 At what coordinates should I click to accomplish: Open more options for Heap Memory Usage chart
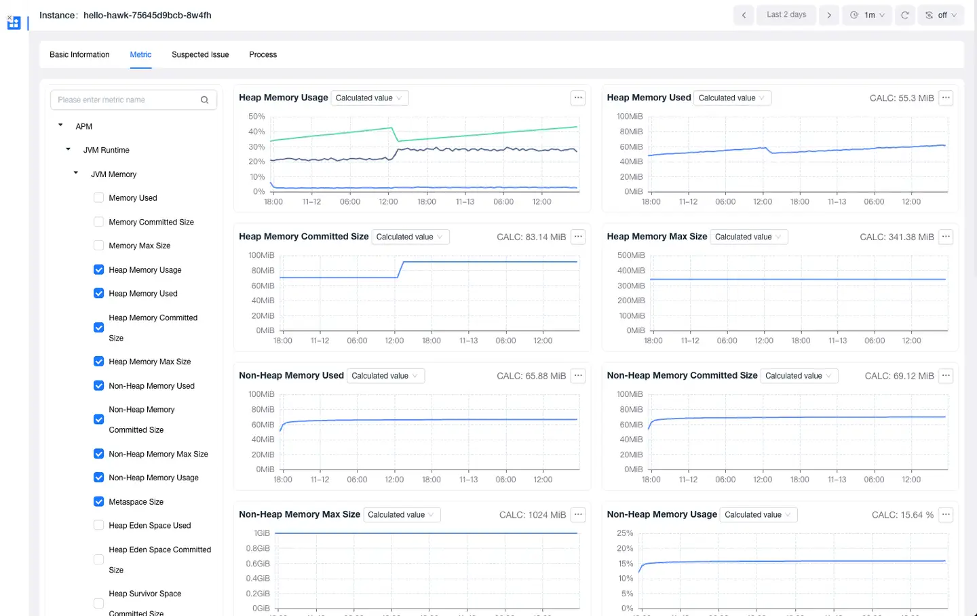pyautogui.click(x=578, y=98)
